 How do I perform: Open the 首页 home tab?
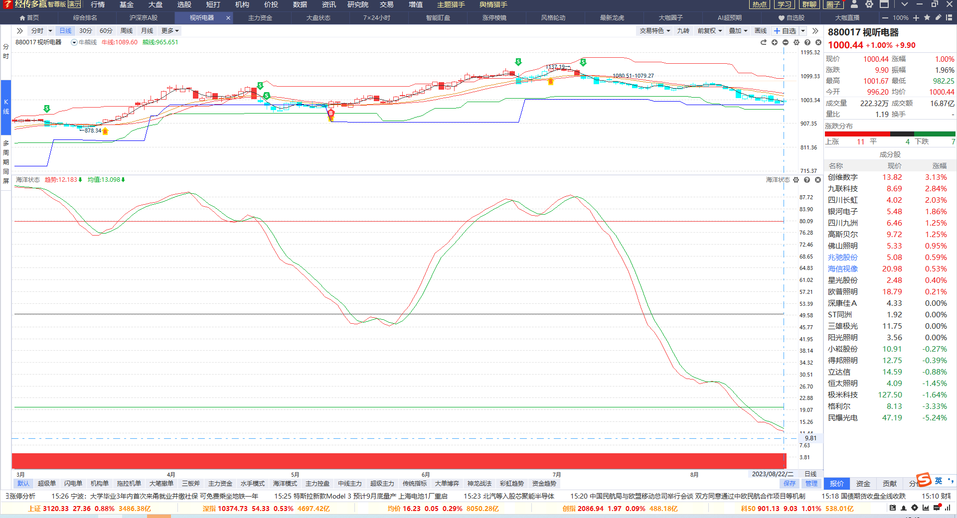tap(29, 18)
